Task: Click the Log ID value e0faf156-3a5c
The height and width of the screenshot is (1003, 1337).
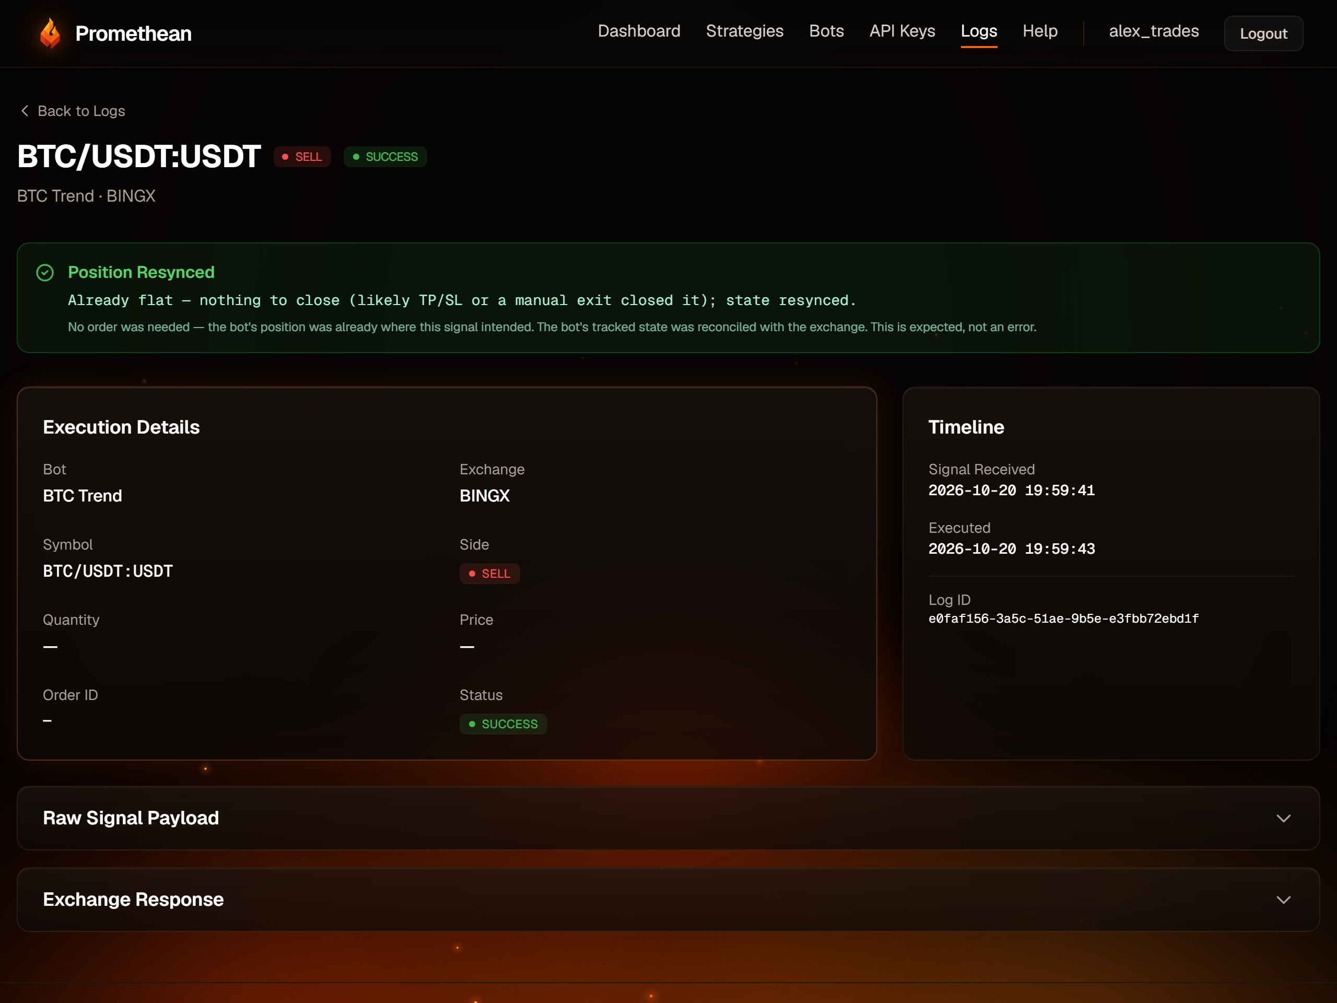Action: point(1063,619)
